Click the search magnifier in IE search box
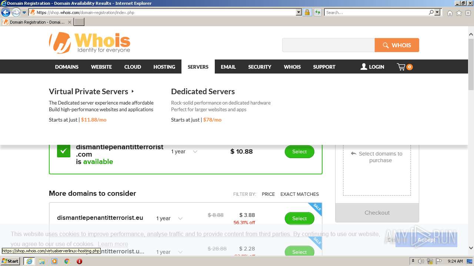The image size is (474, 266). 431,12
